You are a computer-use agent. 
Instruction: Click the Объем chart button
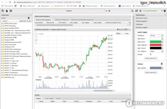(x=118, y=33)
